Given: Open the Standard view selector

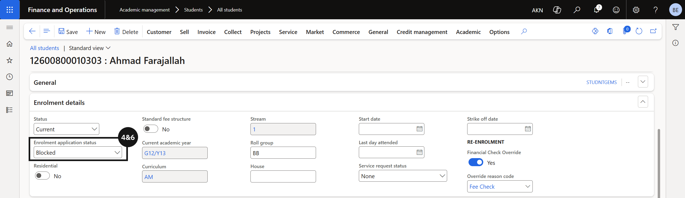Looking at the screenshot, I should (x=90, y=48).
